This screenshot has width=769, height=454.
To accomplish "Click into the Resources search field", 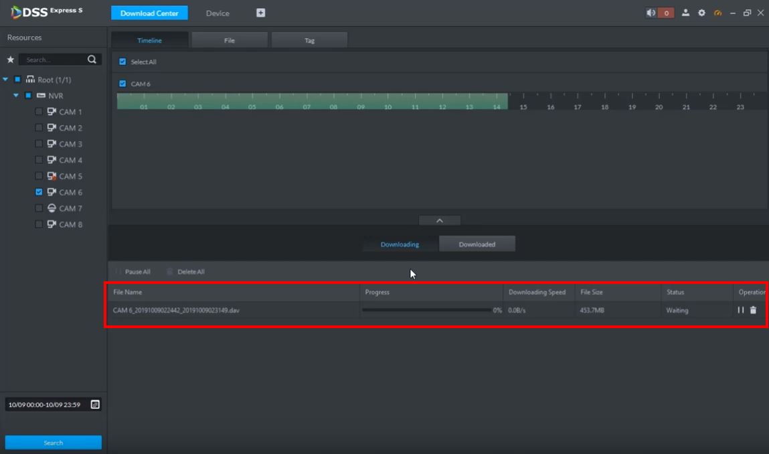I will click(x=54, y=60).
